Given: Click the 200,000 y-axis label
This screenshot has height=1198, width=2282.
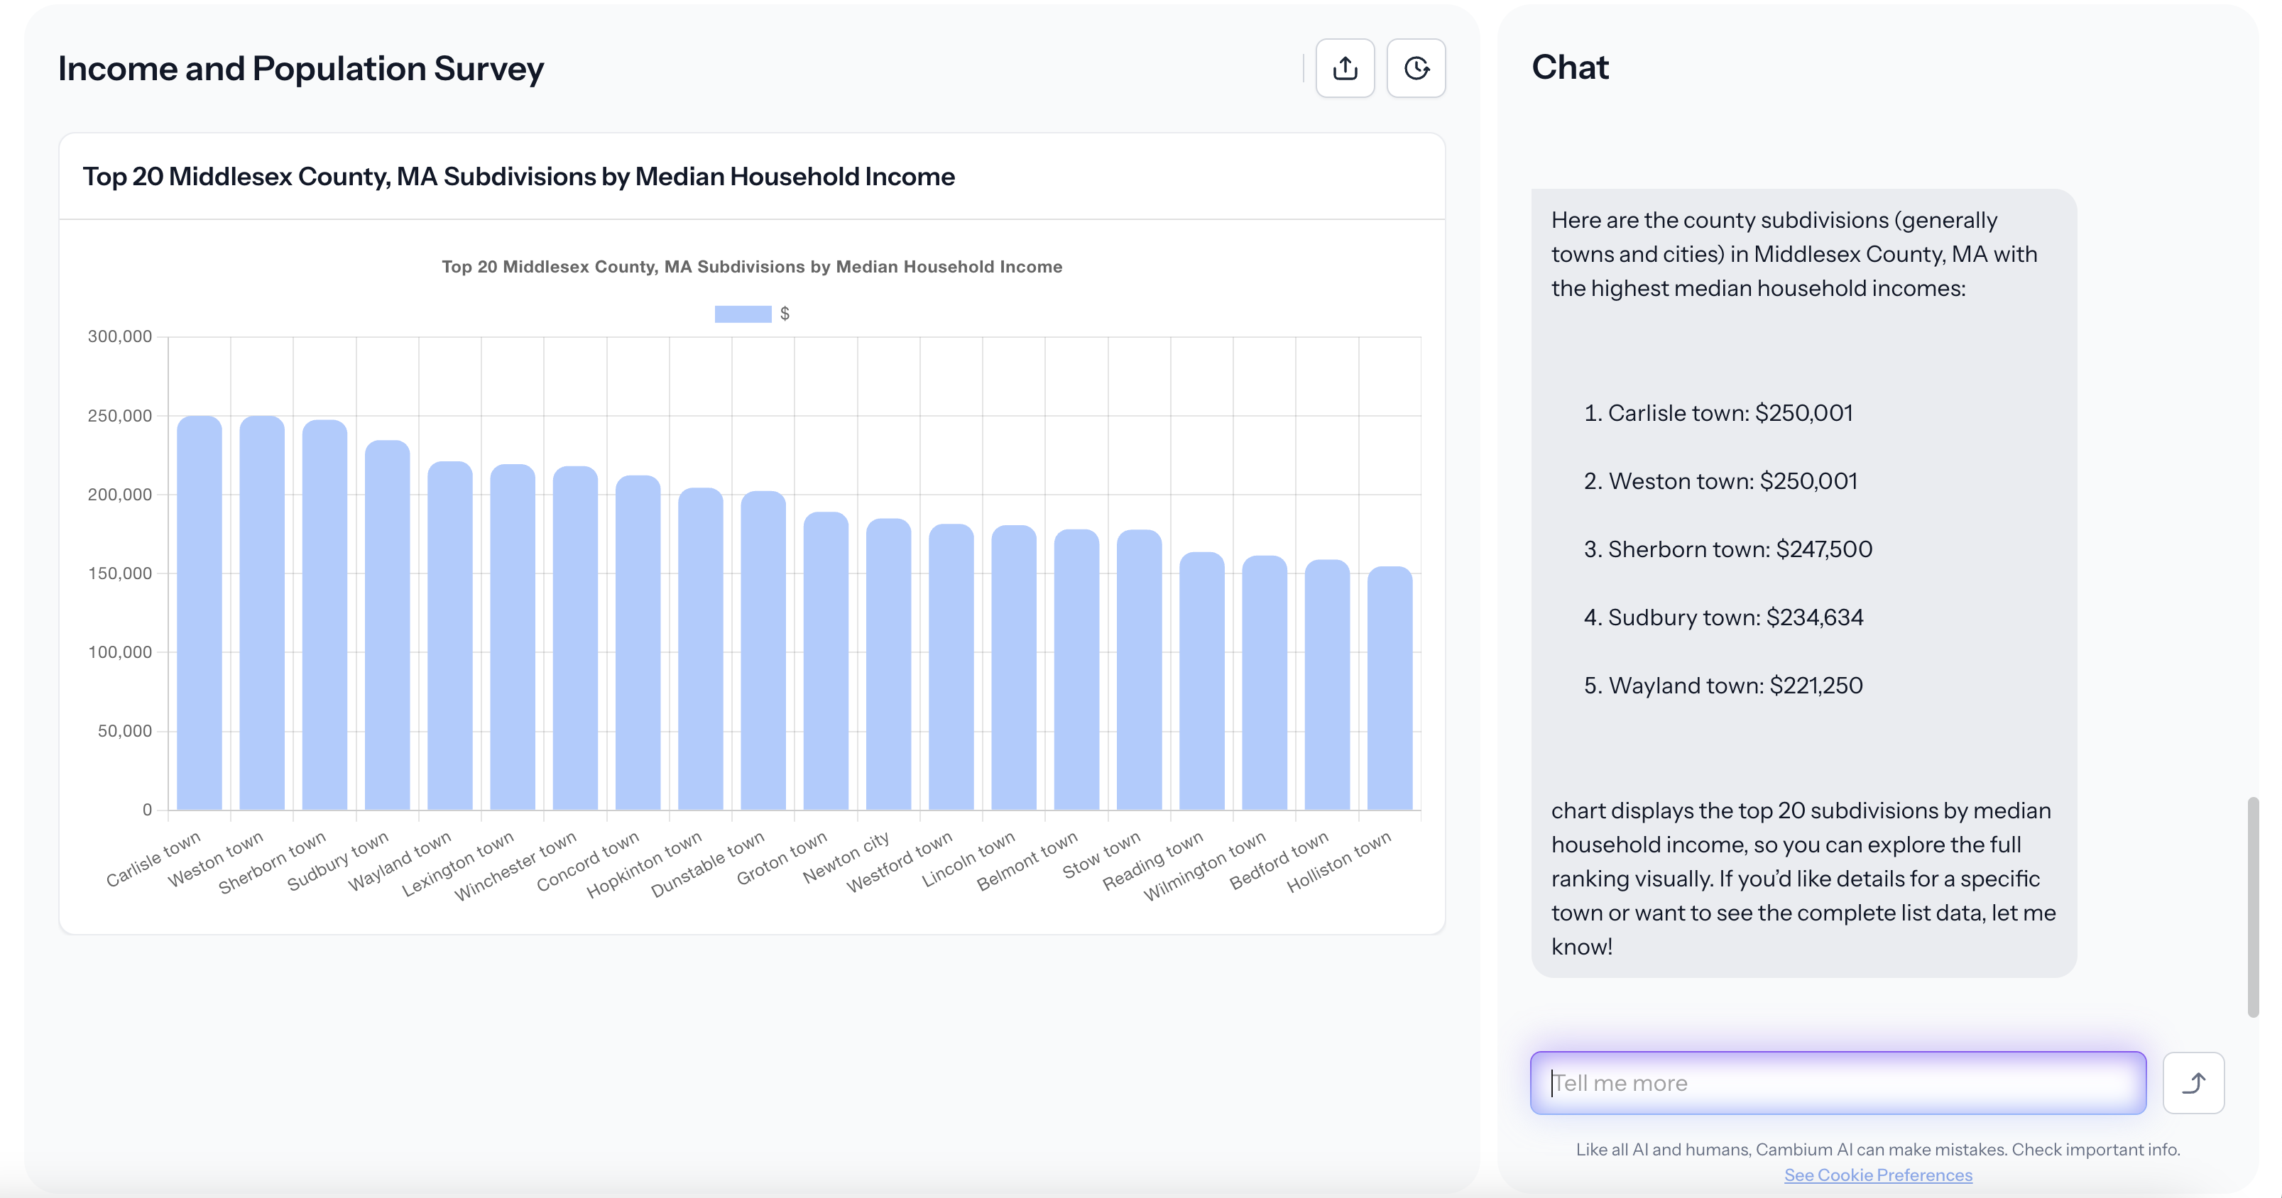Looking at the screenshot, I should point(119,494).
